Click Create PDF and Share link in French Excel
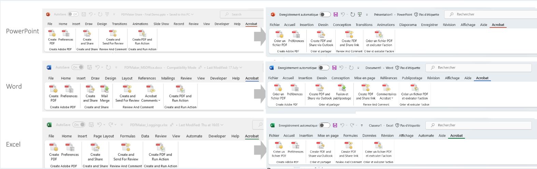Image resolution: width=537 pixels, height=169 pixels. [x=349, y=150]
